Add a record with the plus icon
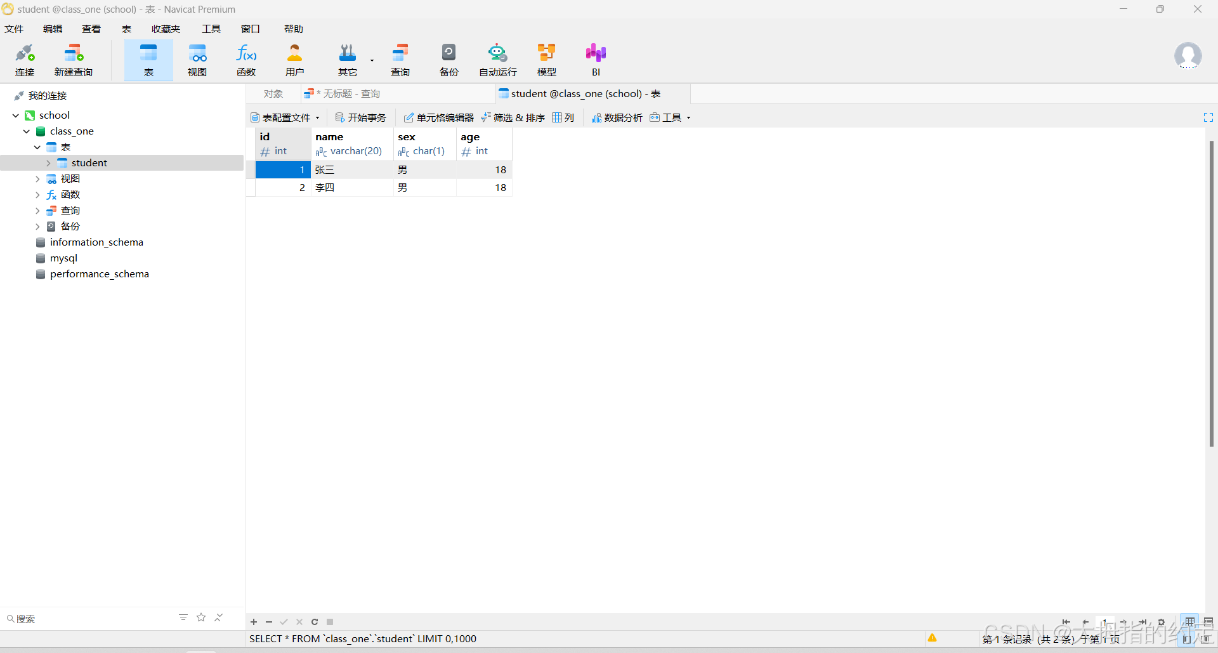The width and height of the screenshot is (1218, 653). click(254, 622)
